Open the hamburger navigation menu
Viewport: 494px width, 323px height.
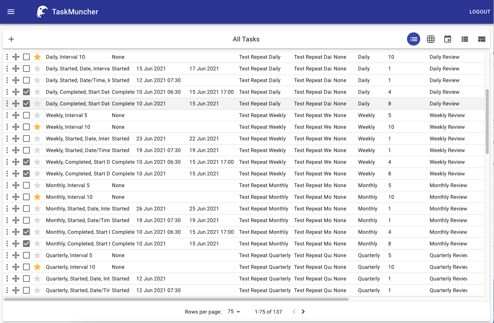[x=11, y=12]
